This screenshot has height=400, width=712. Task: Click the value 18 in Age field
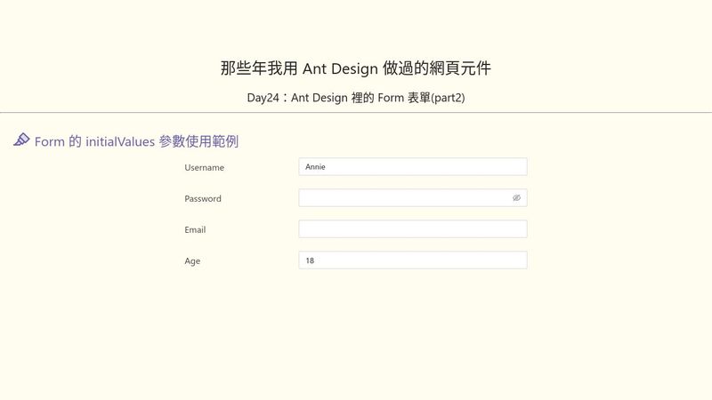(x=310, y=260)
